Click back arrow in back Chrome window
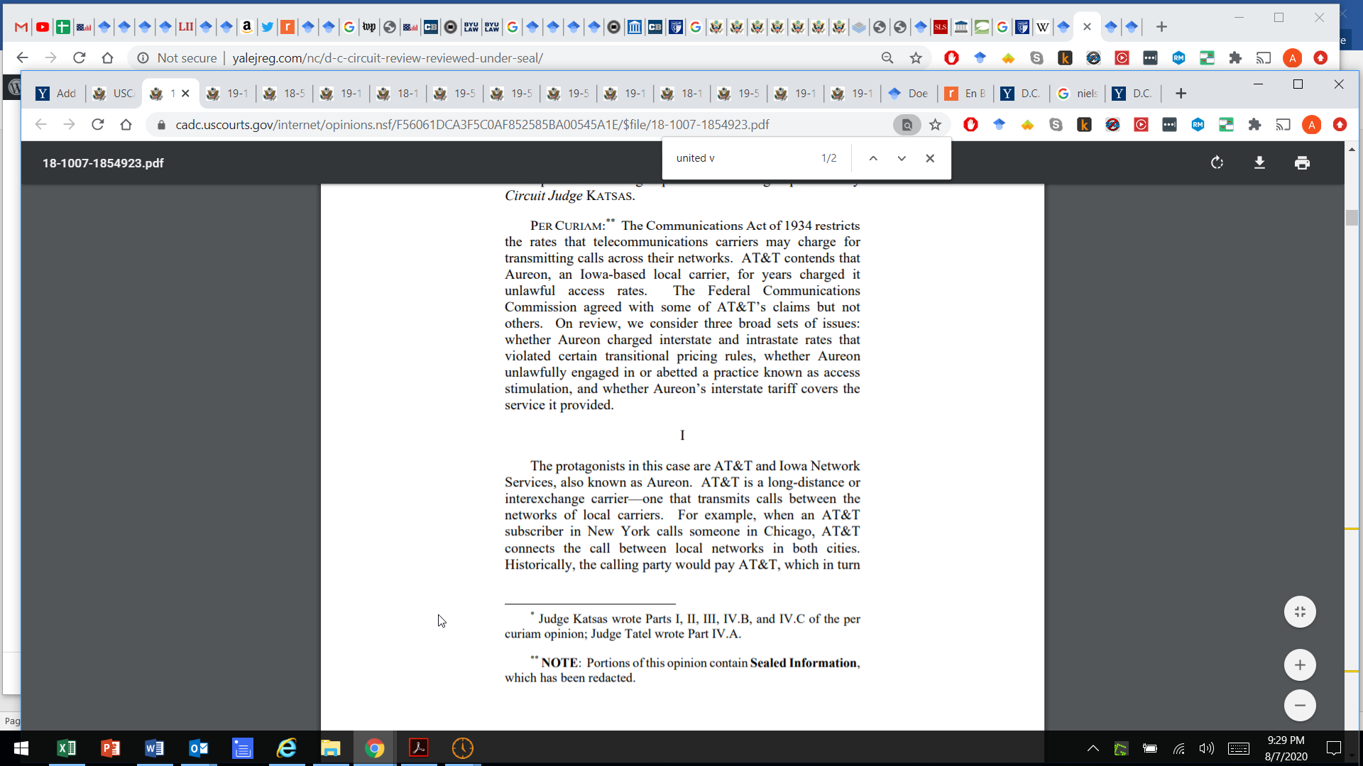This screenshot has height=766, width=1363. point(22,58)
